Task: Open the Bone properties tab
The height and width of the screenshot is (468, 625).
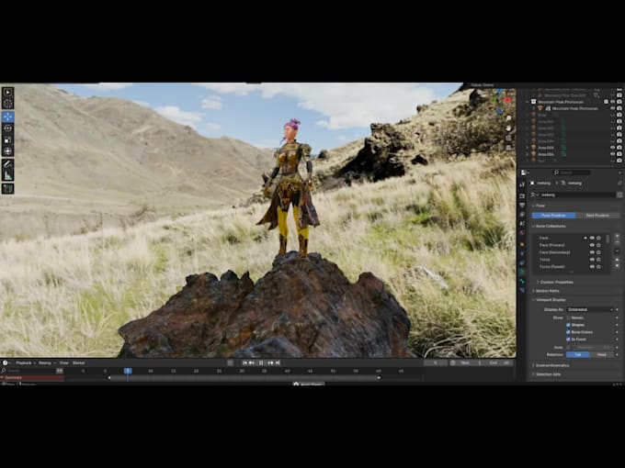Action: coord(522,282)
